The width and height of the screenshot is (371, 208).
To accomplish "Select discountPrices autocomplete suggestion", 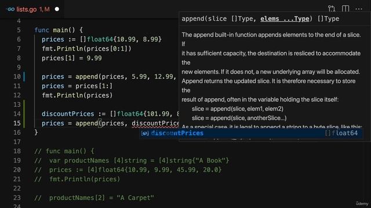I will pyautogui.click(x=251, y=133).
